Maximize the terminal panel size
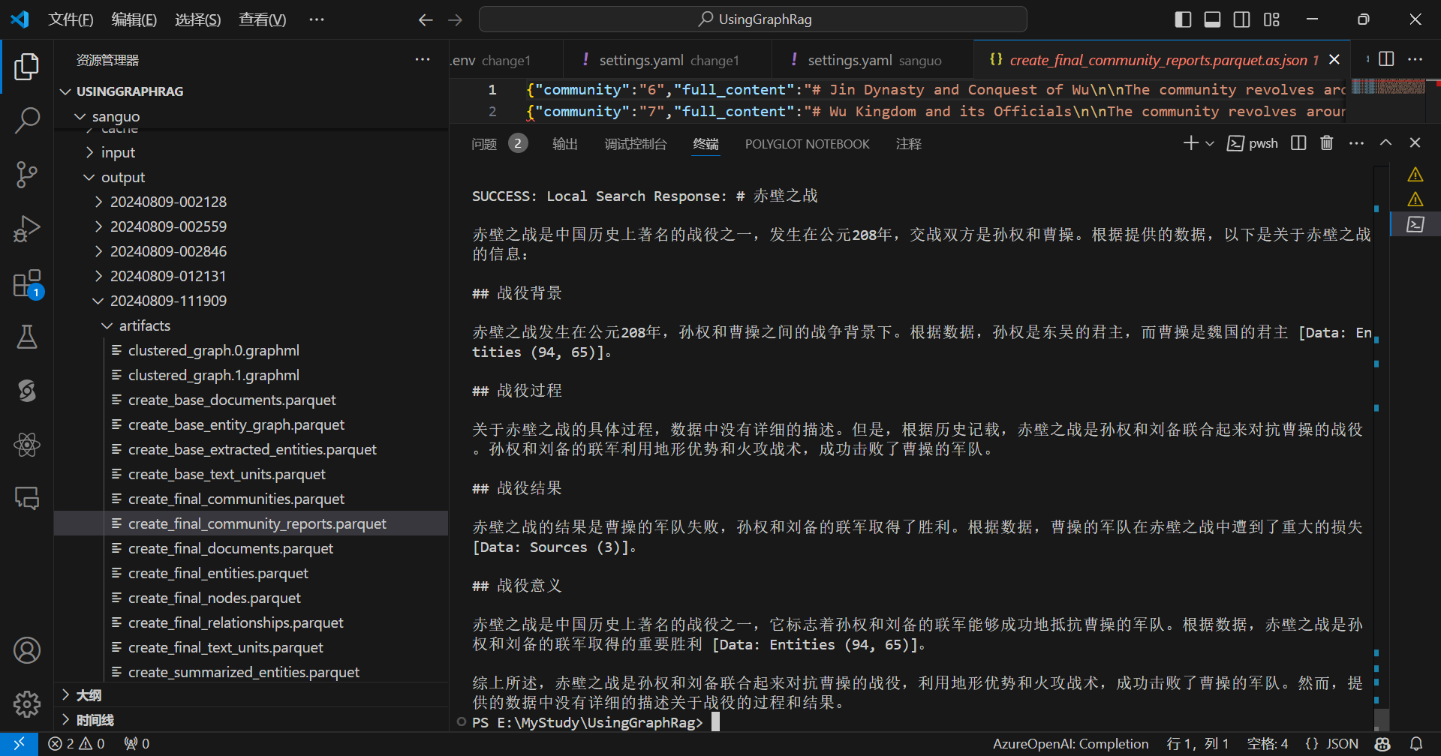Image resolution: width=1441 pixels, height=756 pixels. point(1386,142)
